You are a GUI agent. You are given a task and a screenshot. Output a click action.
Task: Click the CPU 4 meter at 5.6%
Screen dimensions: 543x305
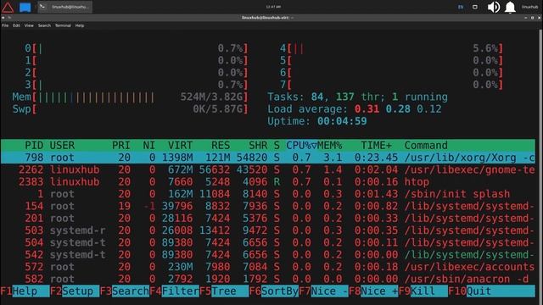point(391,48)
